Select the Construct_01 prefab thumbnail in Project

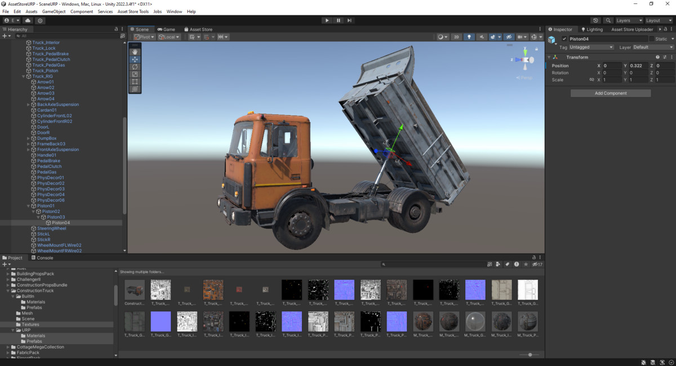pos(134,289)
